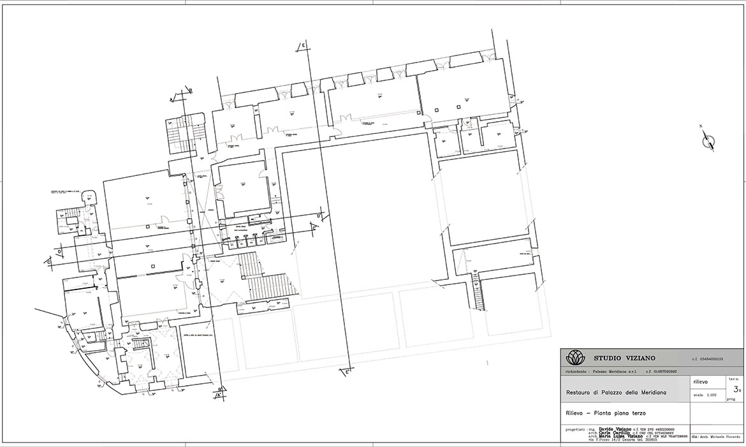Select the section marker E' at bottom

click(x=347, y=371)
